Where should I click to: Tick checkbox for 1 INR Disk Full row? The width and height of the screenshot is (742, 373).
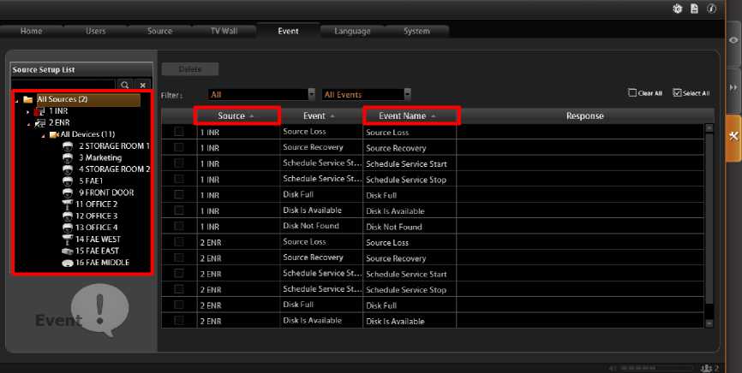pyautogui.click(x=179, y=195)
